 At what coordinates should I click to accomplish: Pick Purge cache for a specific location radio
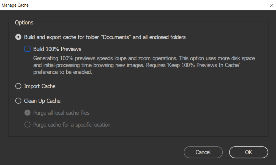click(28, 125)
